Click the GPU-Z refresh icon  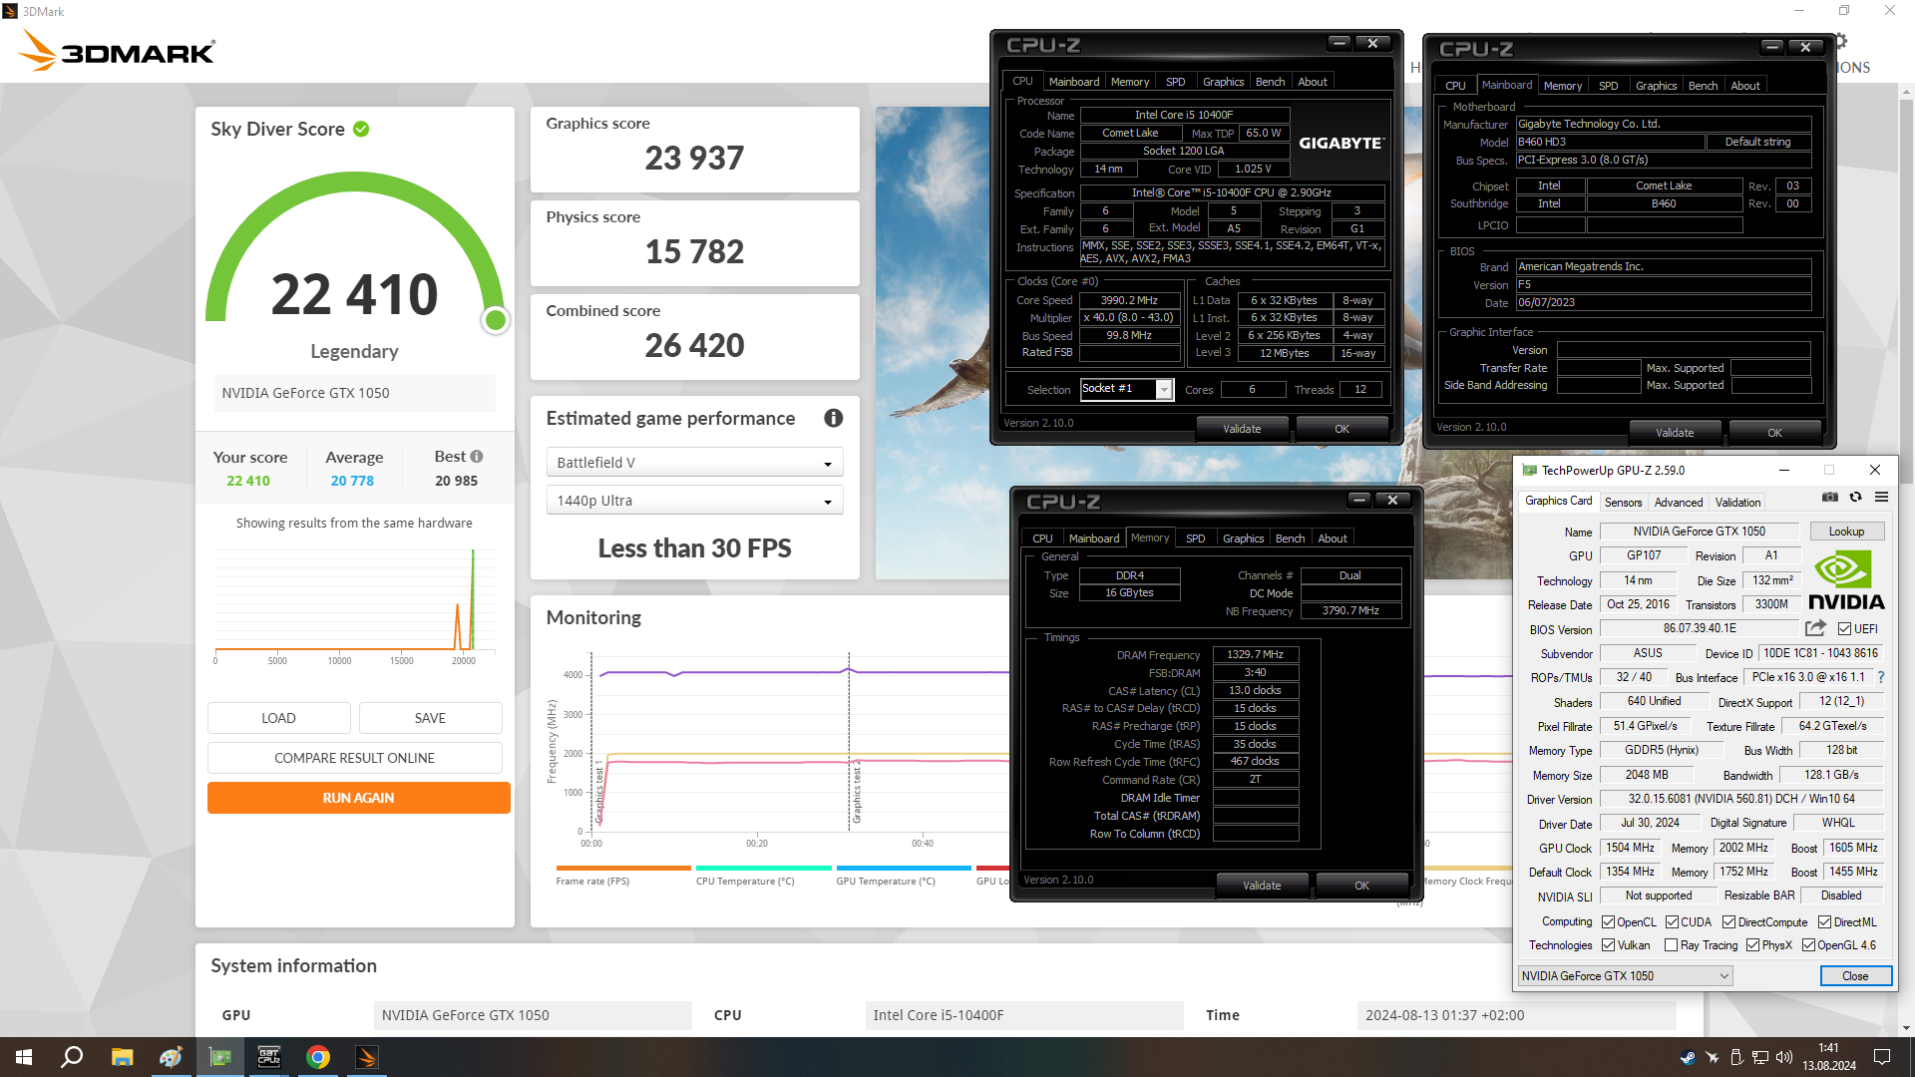[1855, 497]
